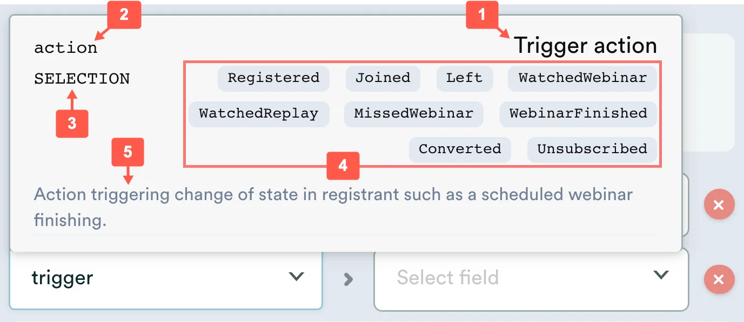The height and width of the screenshot is (322, 744).
Task: Click red annotation badge number 3
Action: tap(72, 123)
